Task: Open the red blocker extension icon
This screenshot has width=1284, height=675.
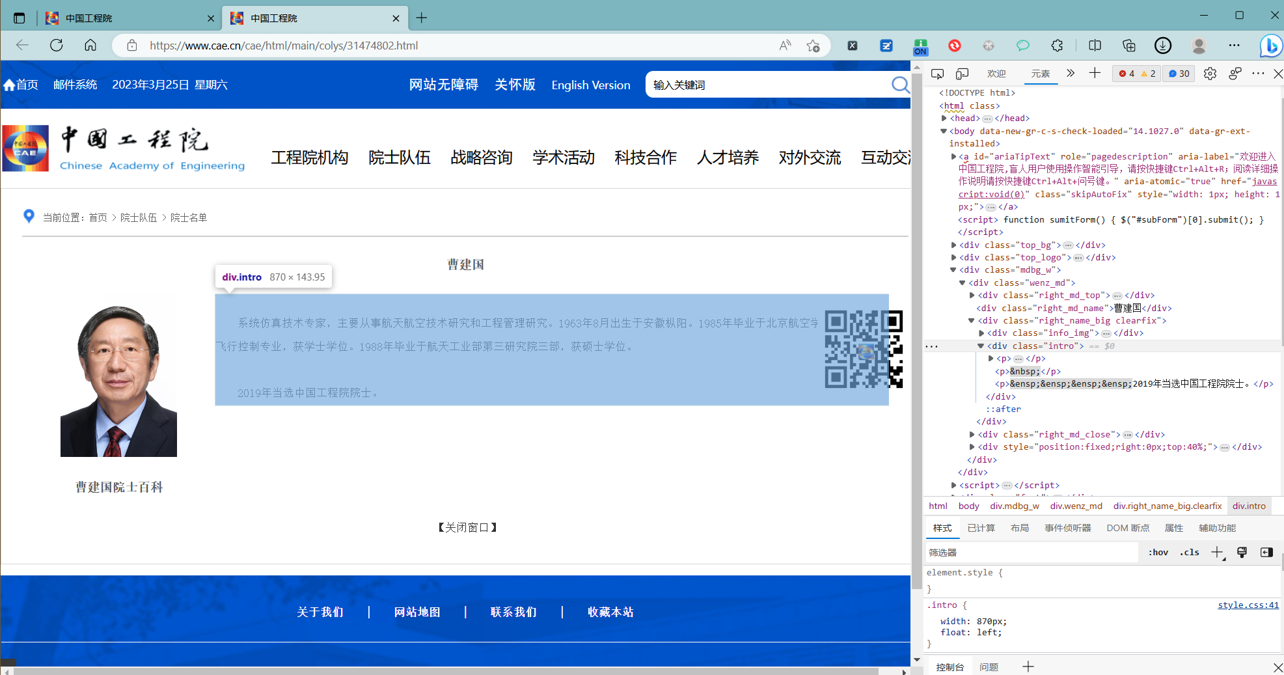Action: tap(955, 46)
